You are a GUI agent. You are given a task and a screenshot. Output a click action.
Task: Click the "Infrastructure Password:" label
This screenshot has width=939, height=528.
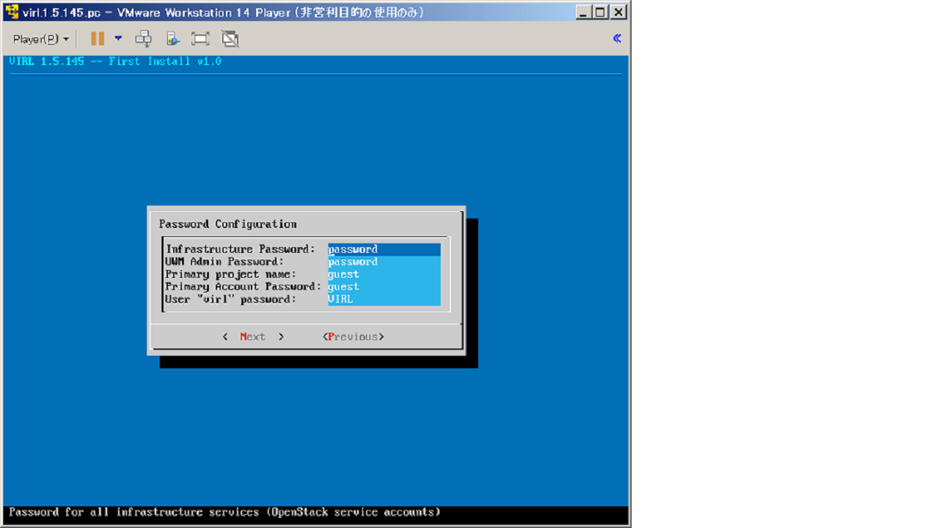click(241, 249)
